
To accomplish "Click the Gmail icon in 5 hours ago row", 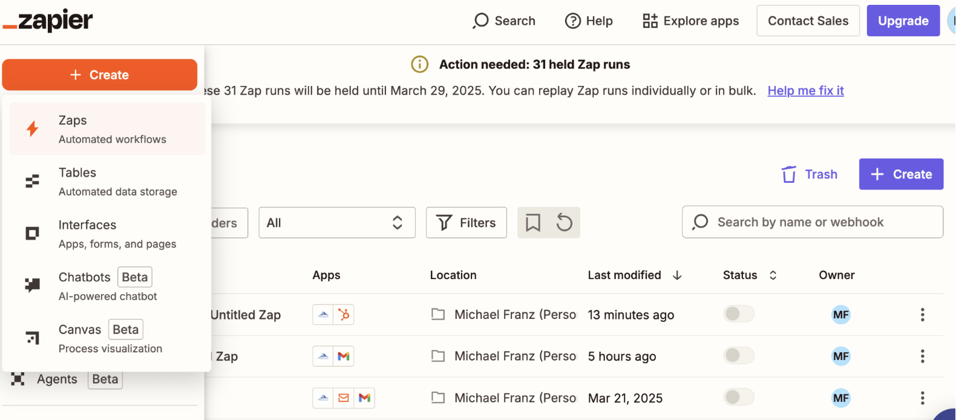I will tap(344, 356).
